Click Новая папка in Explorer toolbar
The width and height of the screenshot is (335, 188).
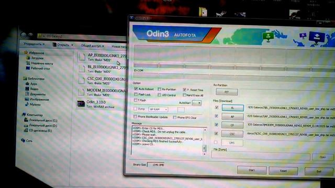[x=119, y=46]
